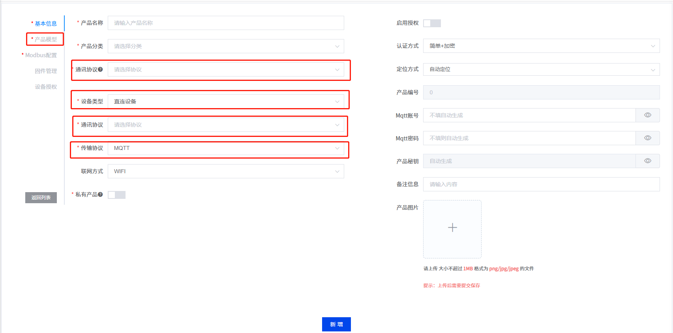The width and height of the screenshot is (673, 333).
Task: Expand the 联网方式 dropdown showing WIFI
Action: (x=226, y=171)
